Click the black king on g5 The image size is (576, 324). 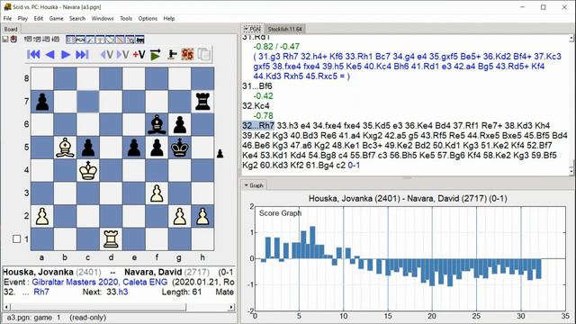(x=180, y=148)
